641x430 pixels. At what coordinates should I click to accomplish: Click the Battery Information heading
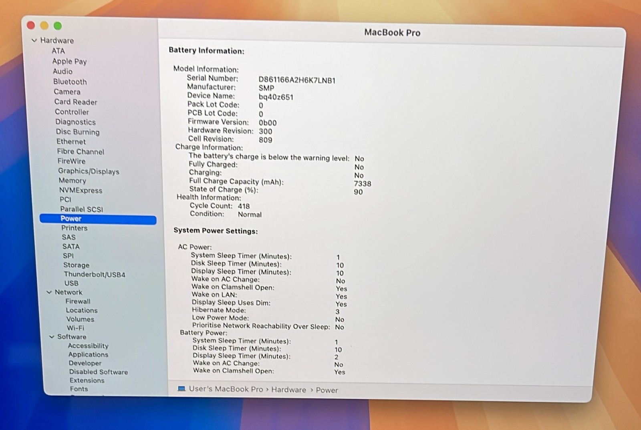206,51
